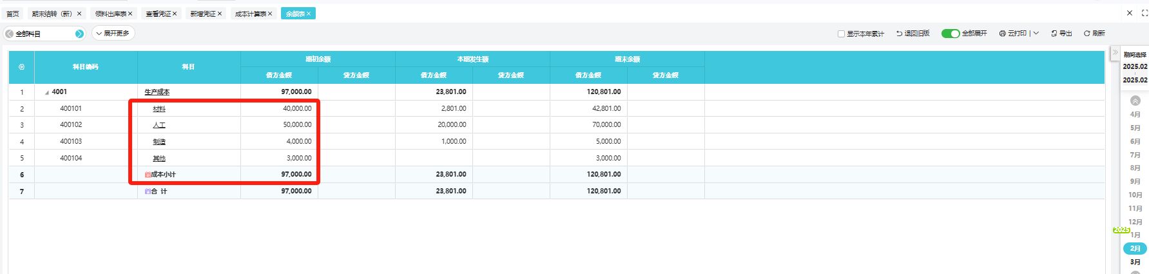Click the next subject right arrow icon
Screen dimensions: 1149x274
(x=79, y=34)
